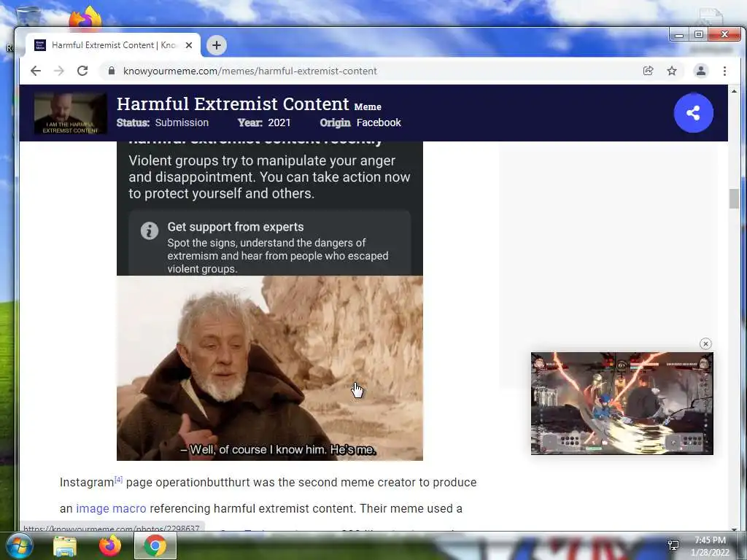Open the Chrome profile menu
Image resolution: width=747 pixels, height=560 pixels.
(701, 71)
